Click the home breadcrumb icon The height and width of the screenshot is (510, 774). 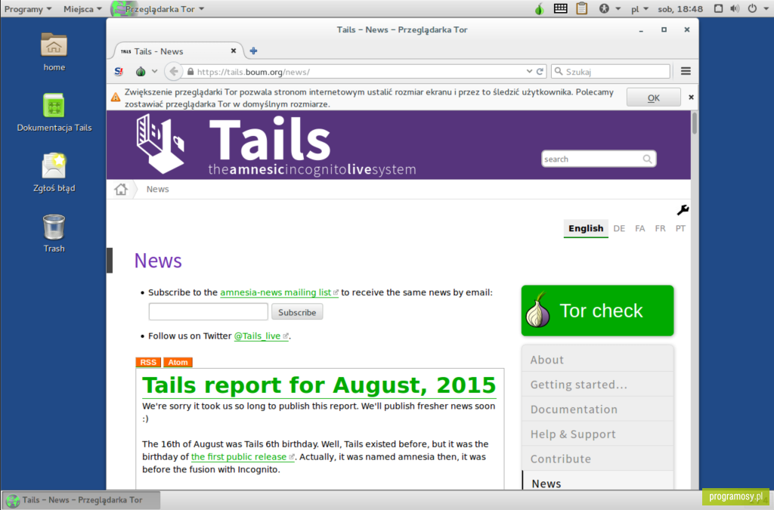coord(121,189)
